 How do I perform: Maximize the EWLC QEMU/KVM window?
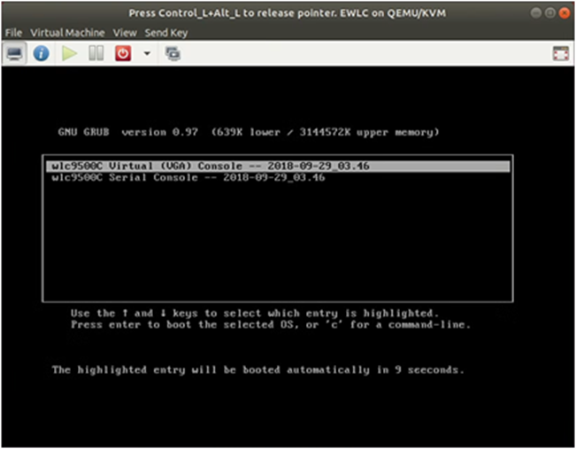point(550,13)
